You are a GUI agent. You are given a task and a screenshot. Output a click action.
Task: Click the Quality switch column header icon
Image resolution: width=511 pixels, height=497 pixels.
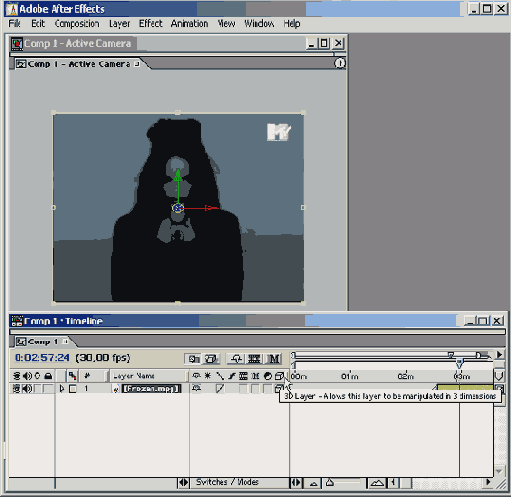pos(220,376)
